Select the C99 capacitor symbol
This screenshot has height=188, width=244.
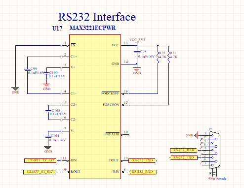27,70
